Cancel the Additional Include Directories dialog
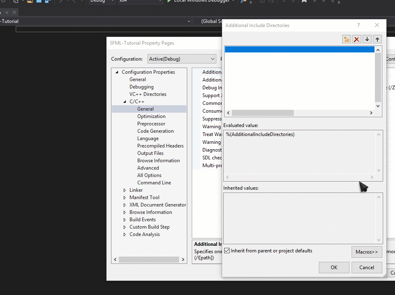 coord(367,268)
